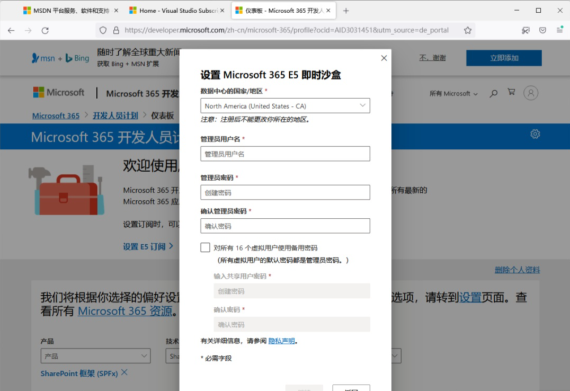Close the Visual Studio Subscriptions tab
This screenshot has height=391, width=570.
point(222,11)
